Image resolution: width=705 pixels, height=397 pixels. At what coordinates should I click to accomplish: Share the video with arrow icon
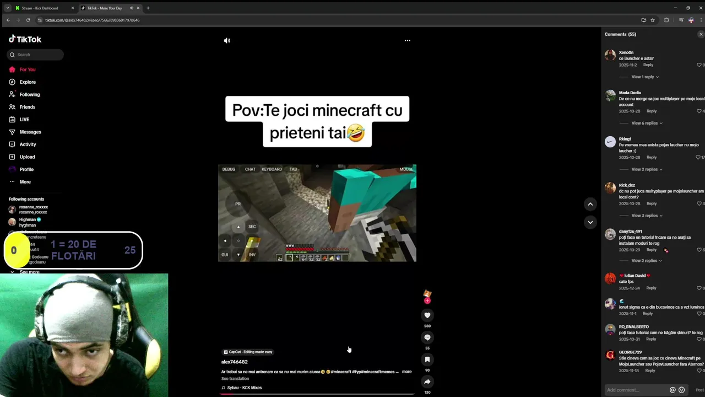[427, 382]
